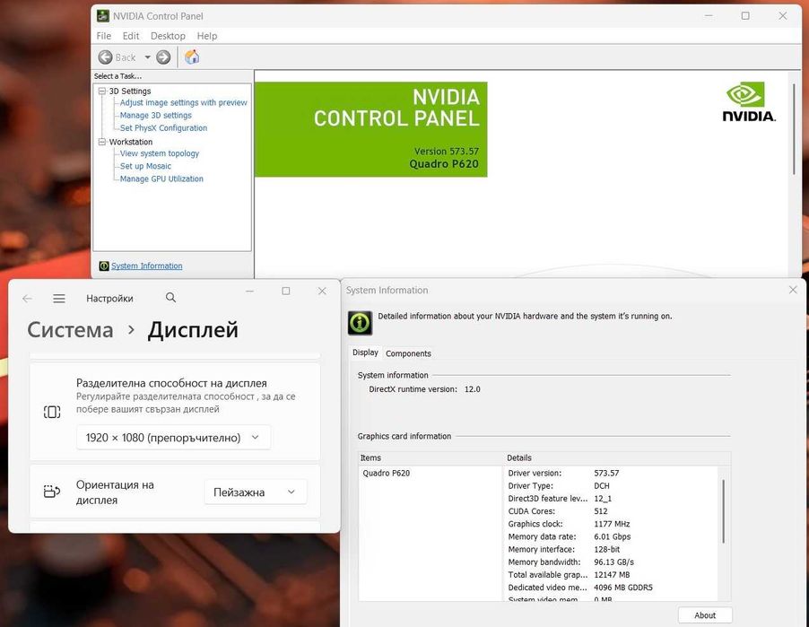
Task: Switch to the Components tab
Action: (x=408, y=353)
